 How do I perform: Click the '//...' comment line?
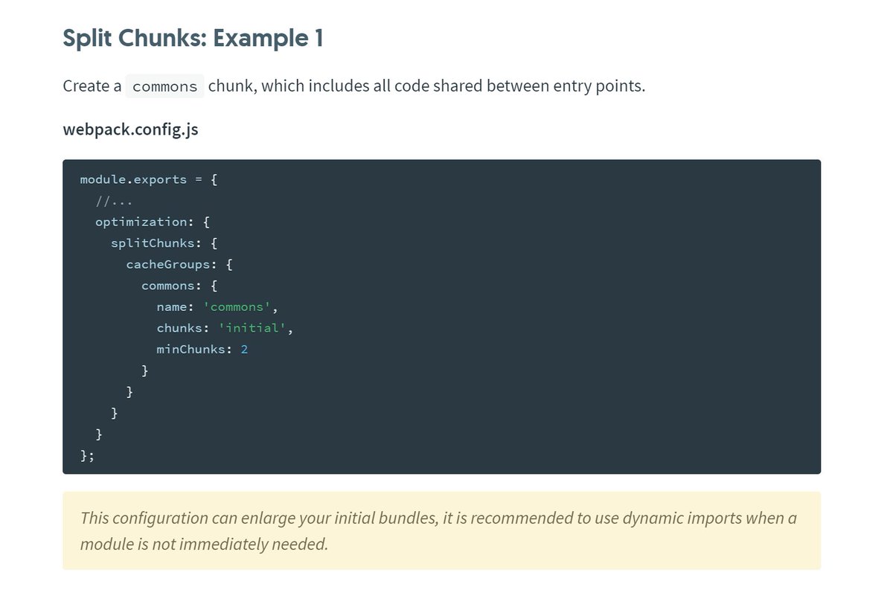pos(114,201)
